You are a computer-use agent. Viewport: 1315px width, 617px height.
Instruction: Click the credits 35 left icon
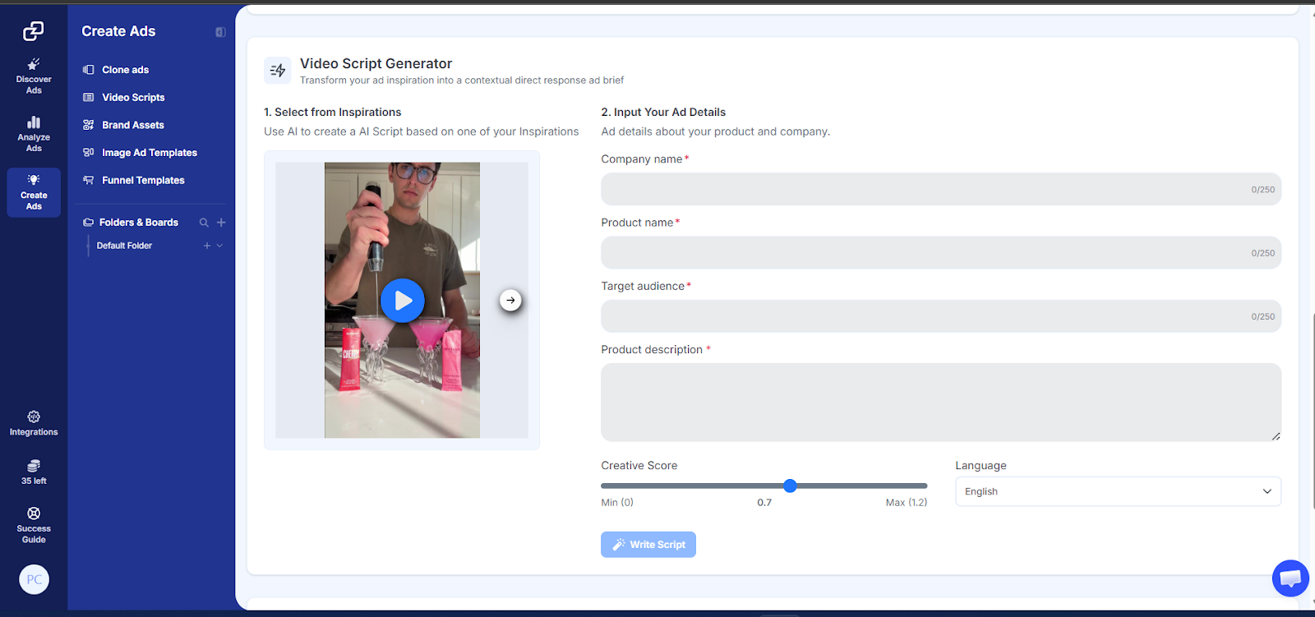(34, 472)
